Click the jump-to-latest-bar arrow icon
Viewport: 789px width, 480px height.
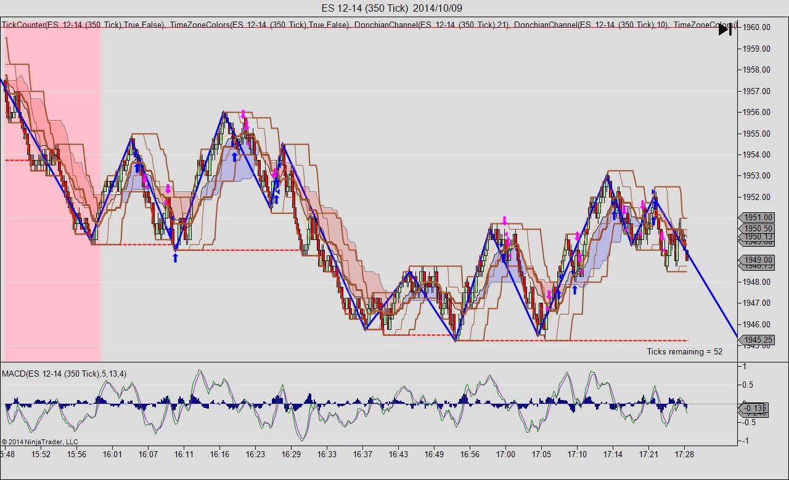pos(725,29)
